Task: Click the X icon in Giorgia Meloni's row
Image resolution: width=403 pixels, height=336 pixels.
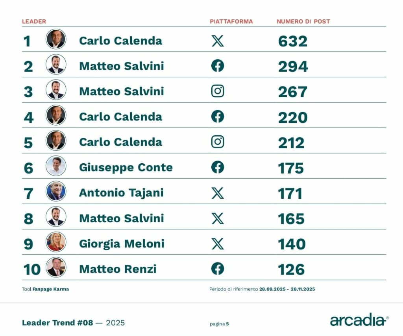Action: (218, 244)
